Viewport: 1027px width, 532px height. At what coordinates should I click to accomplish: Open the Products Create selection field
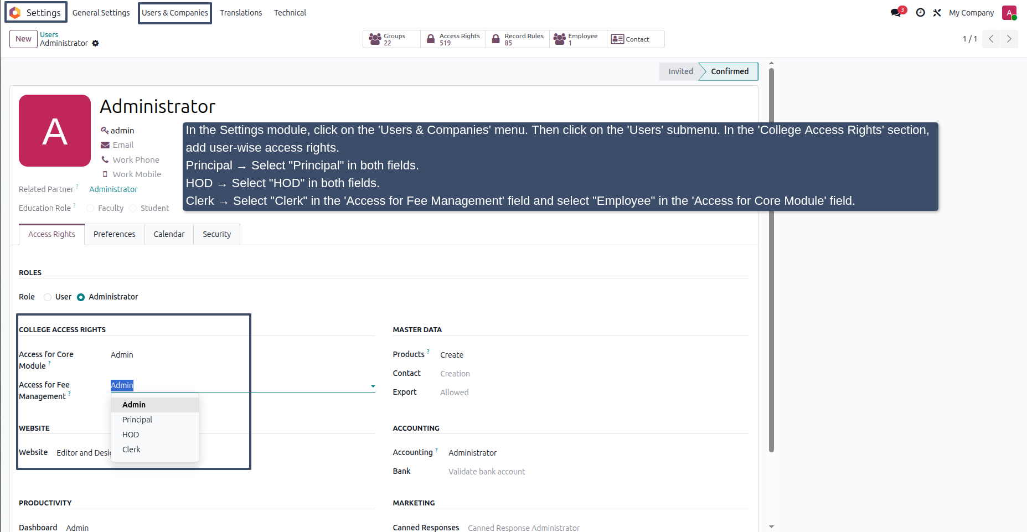594,355
